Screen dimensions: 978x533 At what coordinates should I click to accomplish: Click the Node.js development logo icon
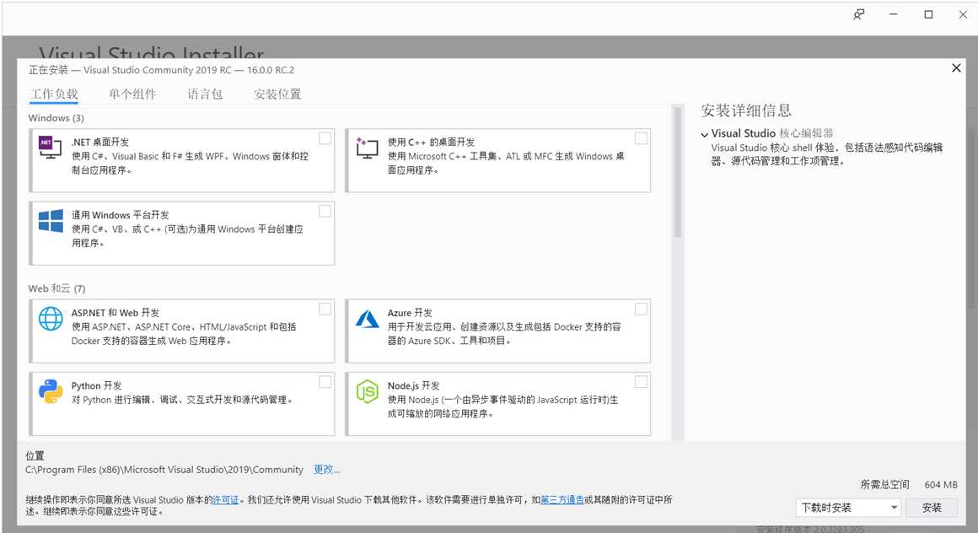coord(367,391)
